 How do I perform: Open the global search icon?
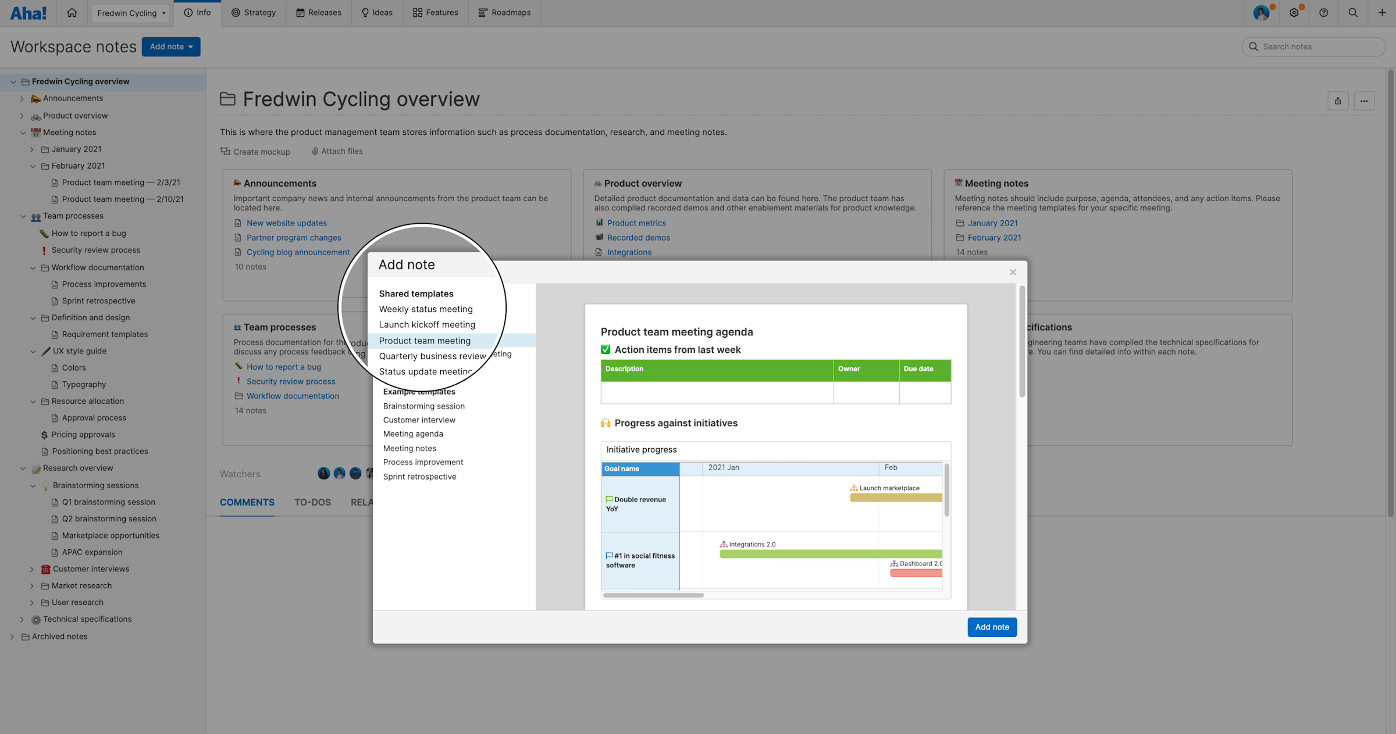point(1353,12)
